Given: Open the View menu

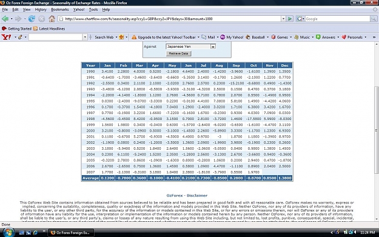Looking at the screenshot, I should (27, 10).
